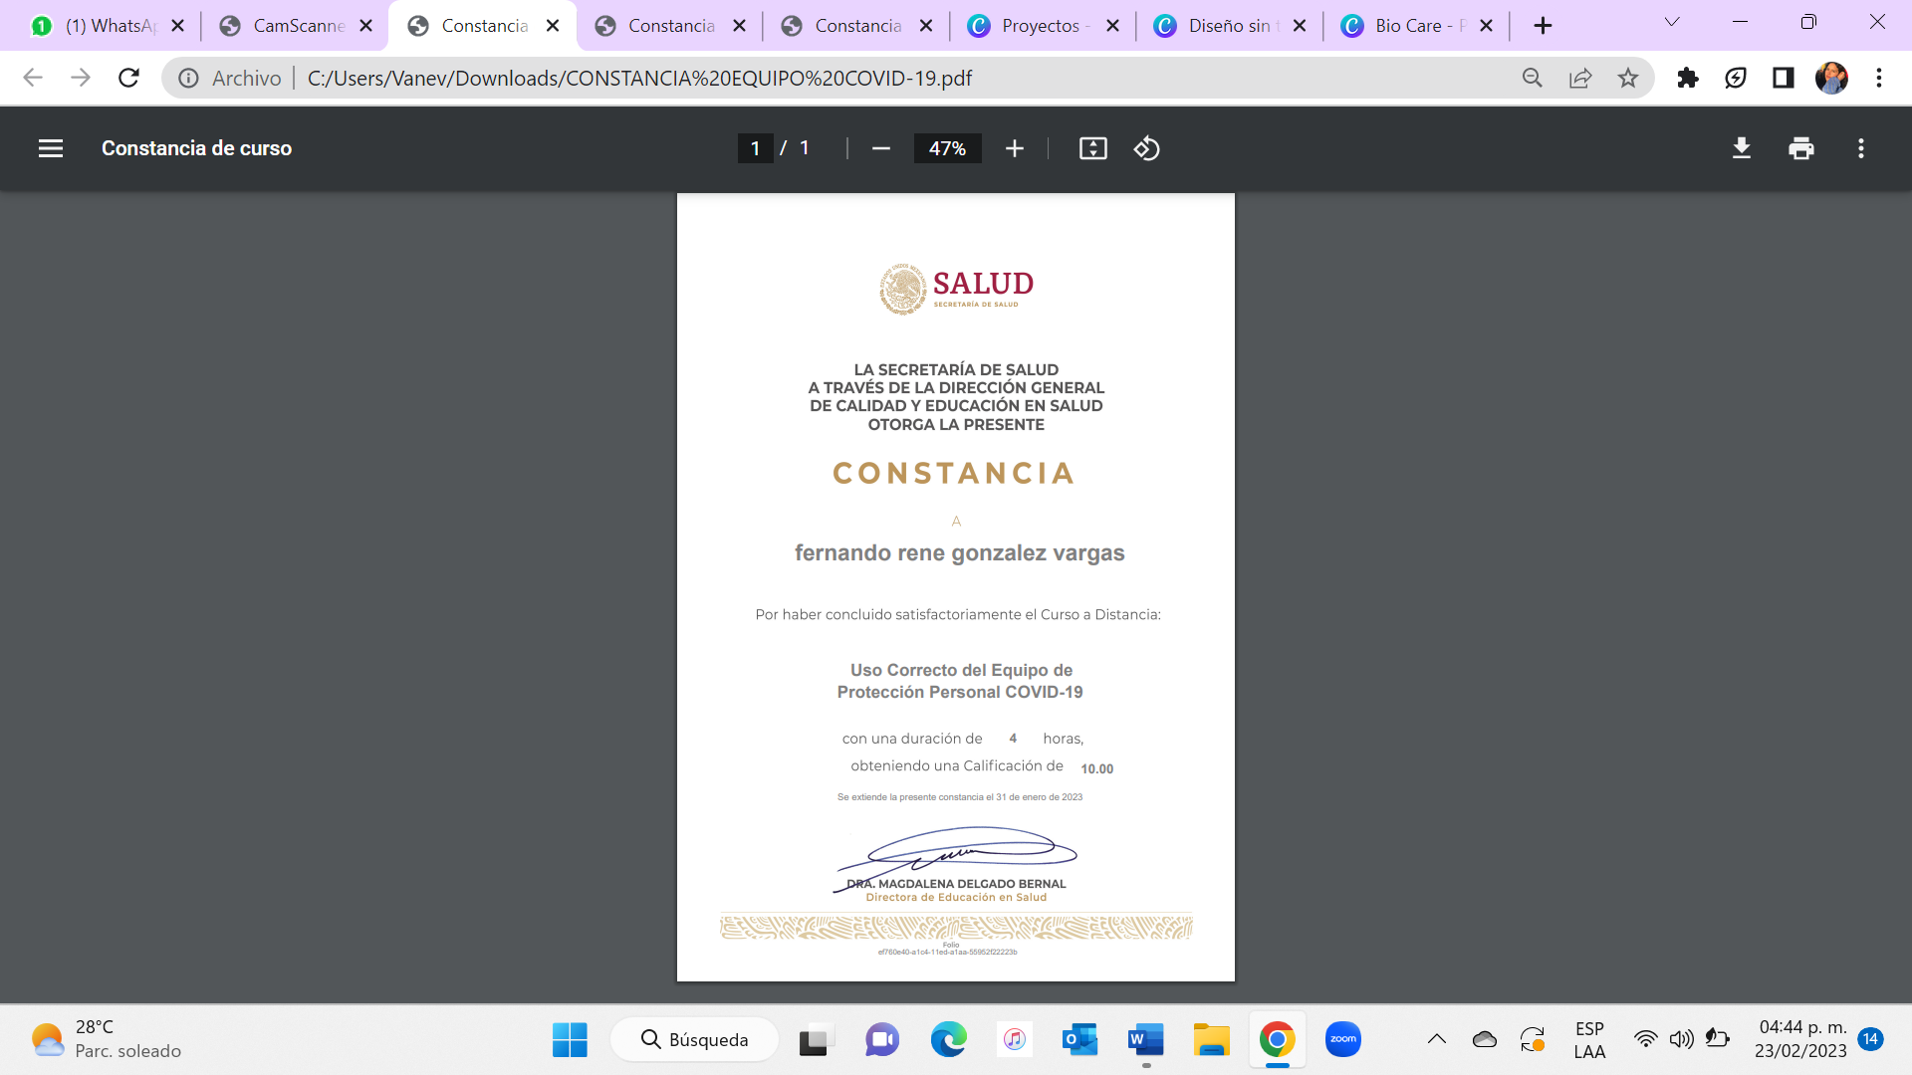
Task: Reload the current page
Action: pos(128,78)
